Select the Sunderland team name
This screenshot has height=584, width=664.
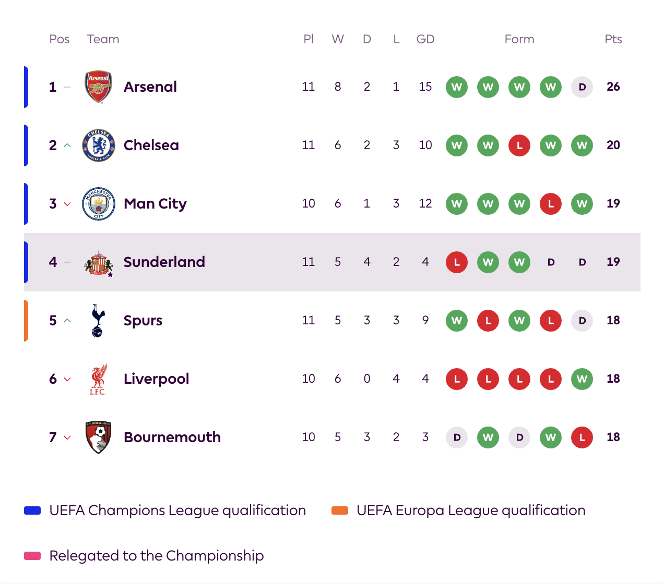[x=164, y=262]
